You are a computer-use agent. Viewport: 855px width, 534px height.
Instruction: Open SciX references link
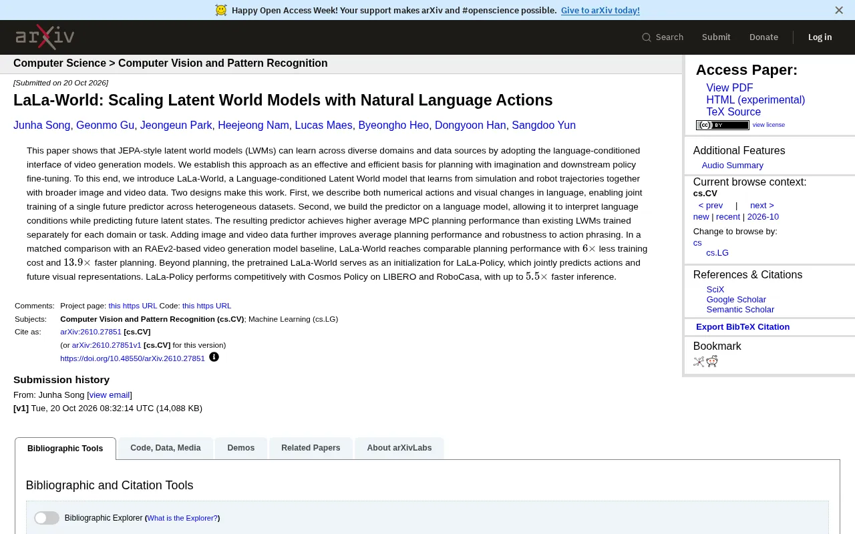[x=715, y=290]
